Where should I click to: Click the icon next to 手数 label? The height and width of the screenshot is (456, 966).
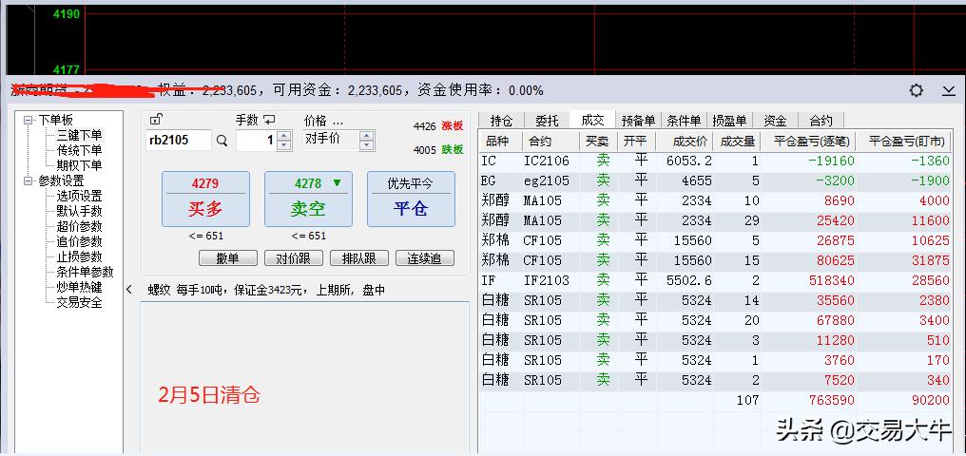[x=269, y=120]
